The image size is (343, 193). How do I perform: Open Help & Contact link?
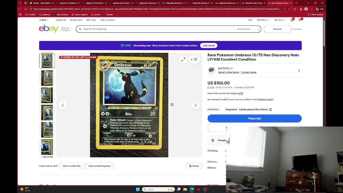(x=107, y=20)
